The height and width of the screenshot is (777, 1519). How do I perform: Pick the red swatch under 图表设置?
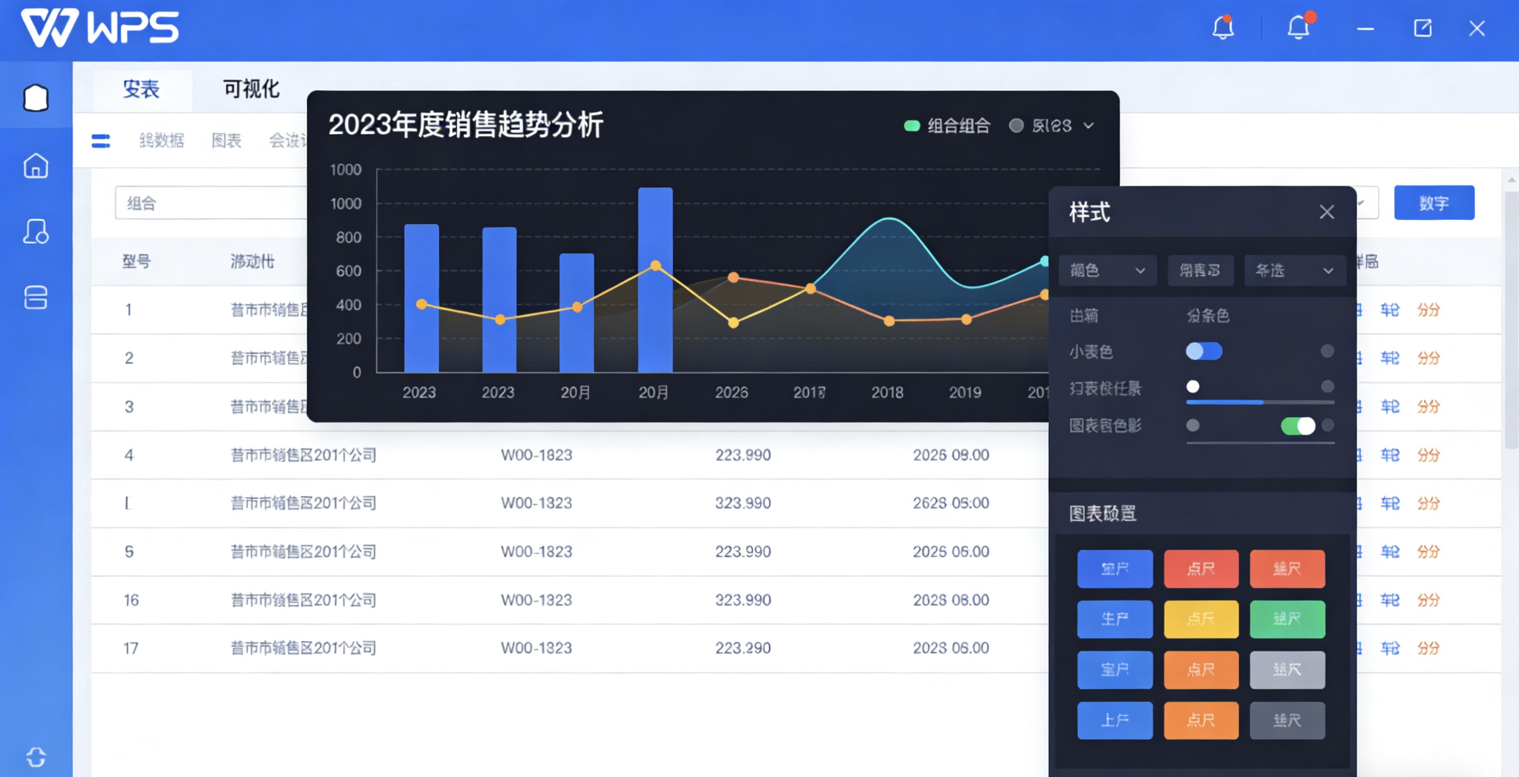1201,569
